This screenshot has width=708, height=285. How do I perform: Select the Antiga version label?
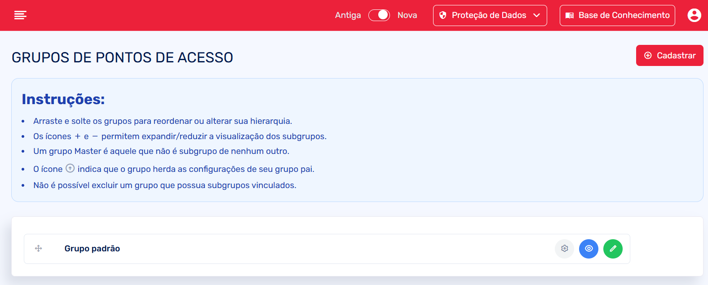pos(348,15)
